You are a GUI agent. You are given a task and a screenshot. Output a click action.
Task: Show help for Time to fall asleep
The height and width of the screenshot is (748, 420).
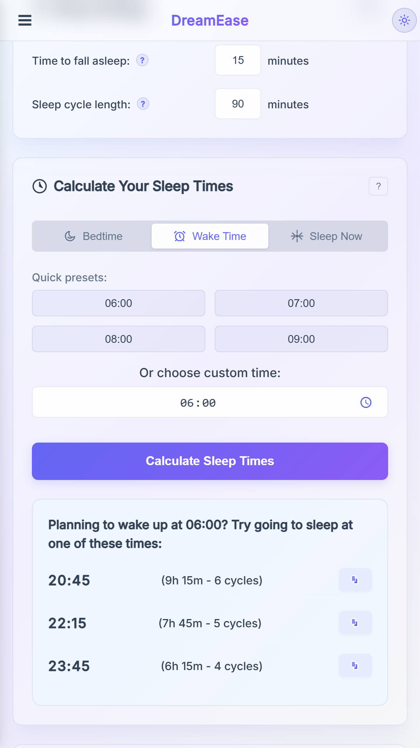(142, 60)
